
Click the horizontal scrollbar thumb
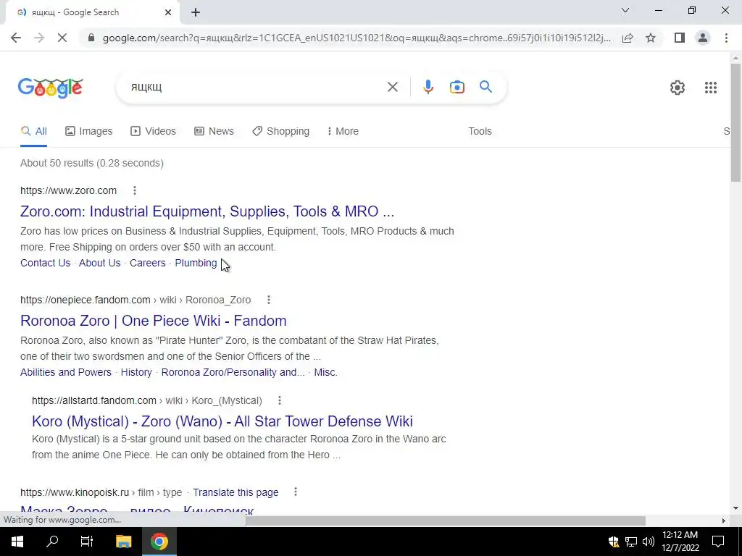pos(446,521)
